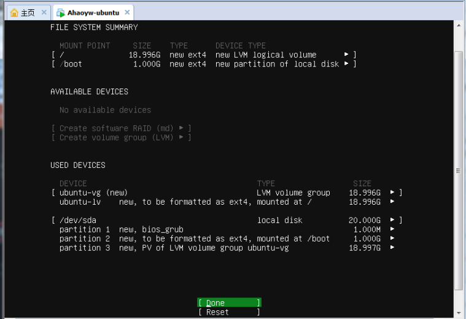Click arrow beside partition 3 LVM PV

(x=392, y=248)
